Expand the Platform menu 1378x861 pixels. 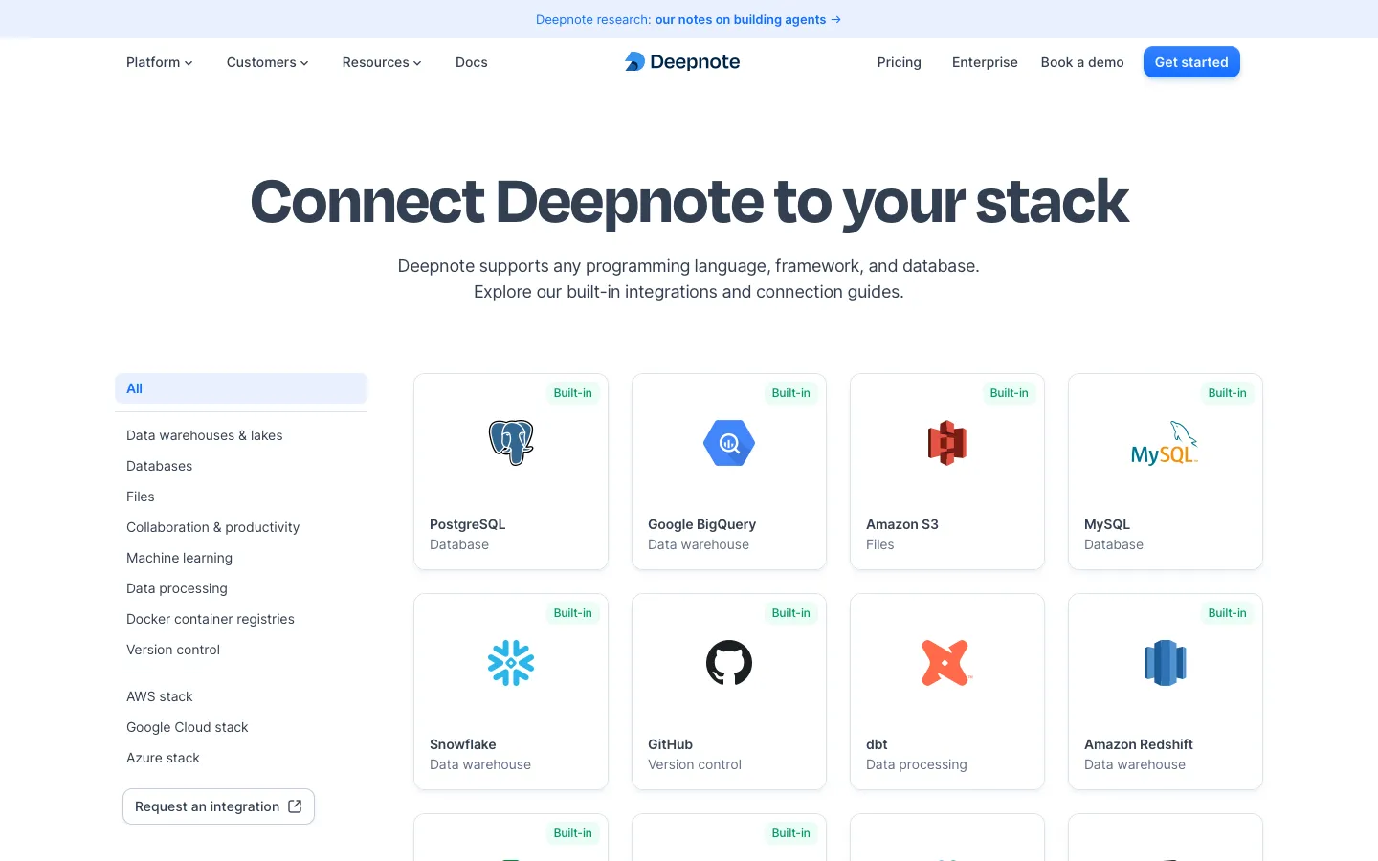[160, 62]
